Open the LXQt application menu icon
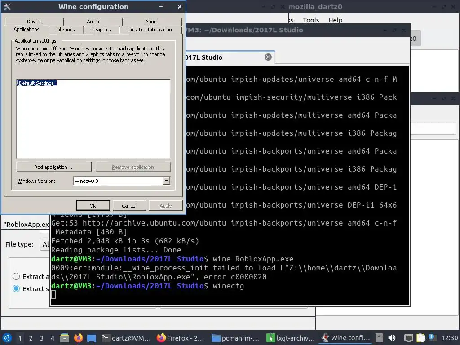The height and width of the screenshot is (345, 460). (7, 338)
